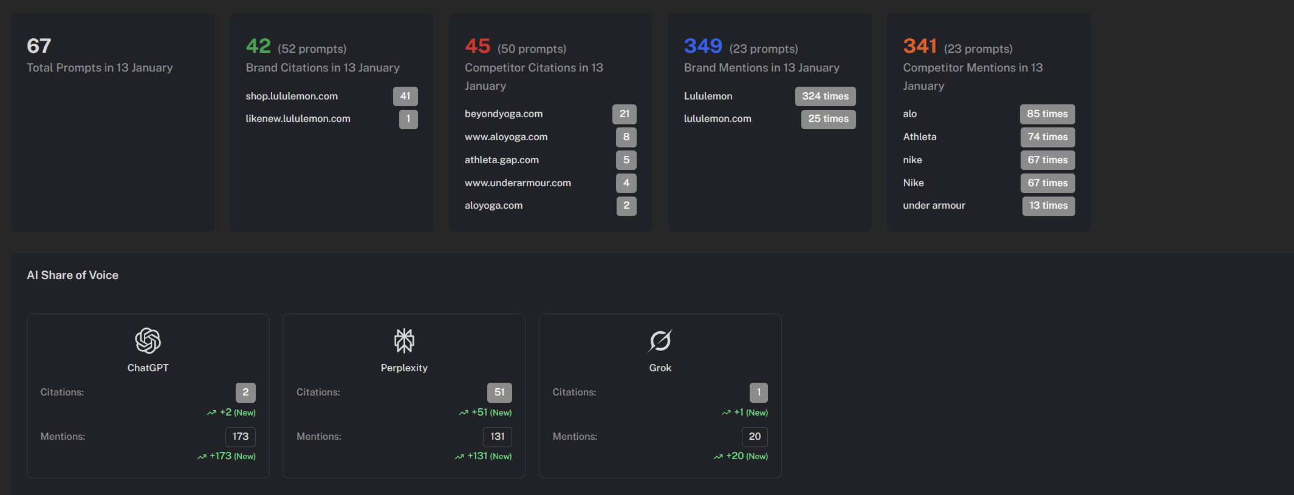Click Perplexity mentions value 131
1294x495 pixels.
[x=498, y=437]
